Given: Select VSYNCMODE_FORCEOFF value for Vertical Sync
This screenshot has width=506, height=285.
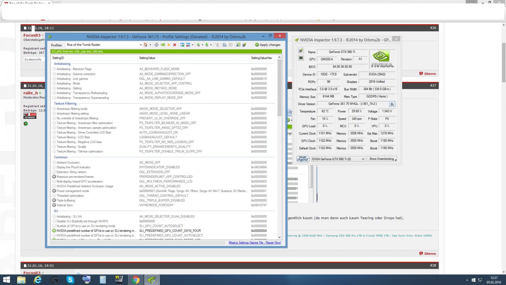Looking at the screenshot, I should [x=157, y=205].
